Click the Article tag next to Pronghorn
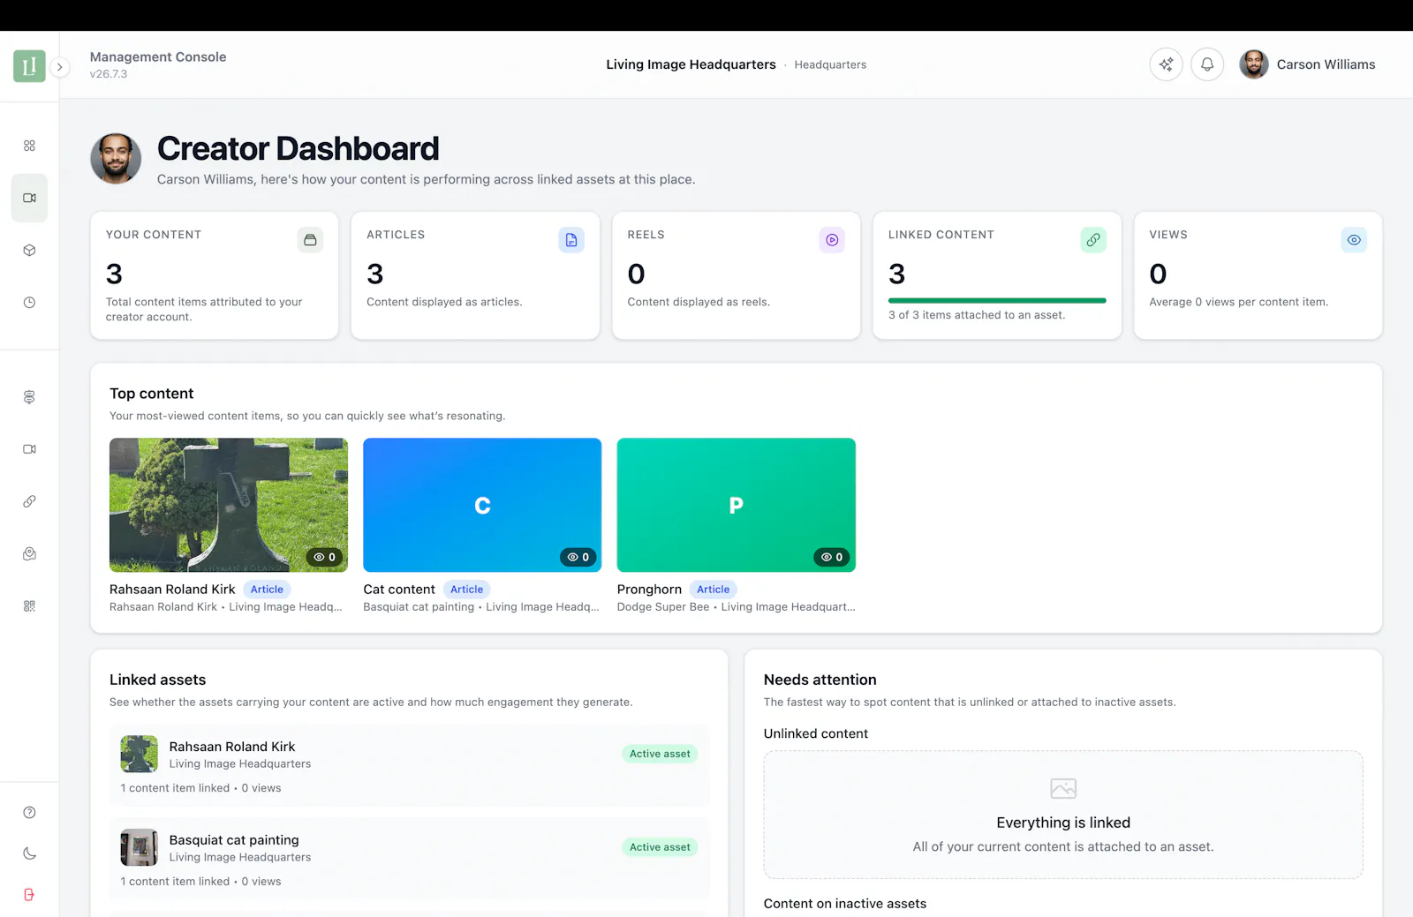The width and height of the screenshot is (1413, 917). tap(713, 590)
